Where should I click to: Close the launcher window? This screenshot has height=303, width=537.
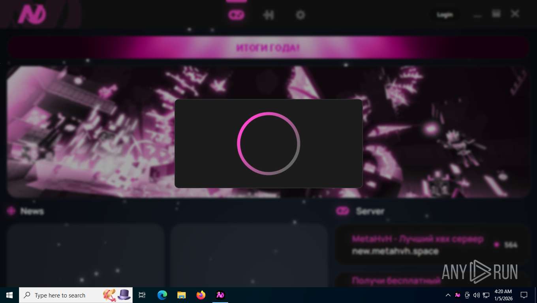coord(515,14)
